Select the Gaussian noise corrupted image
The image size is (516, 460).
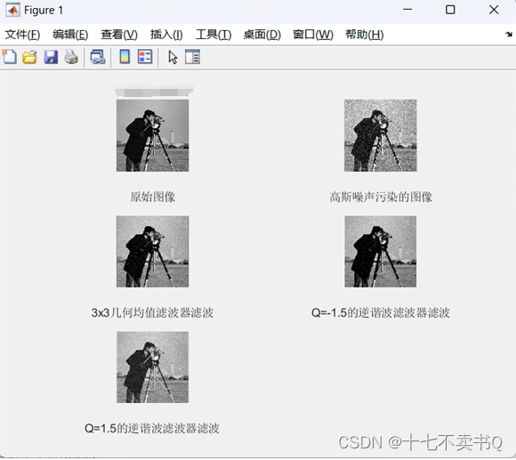click(381, 135)
